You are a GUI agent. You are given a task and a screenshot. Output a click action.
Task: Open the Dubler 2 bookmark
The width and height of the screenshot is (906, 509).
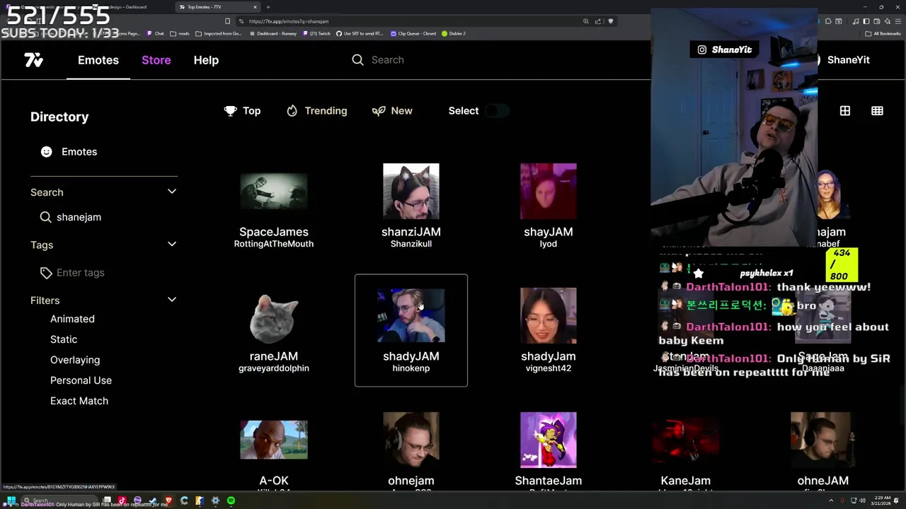[x=453, y=33]
